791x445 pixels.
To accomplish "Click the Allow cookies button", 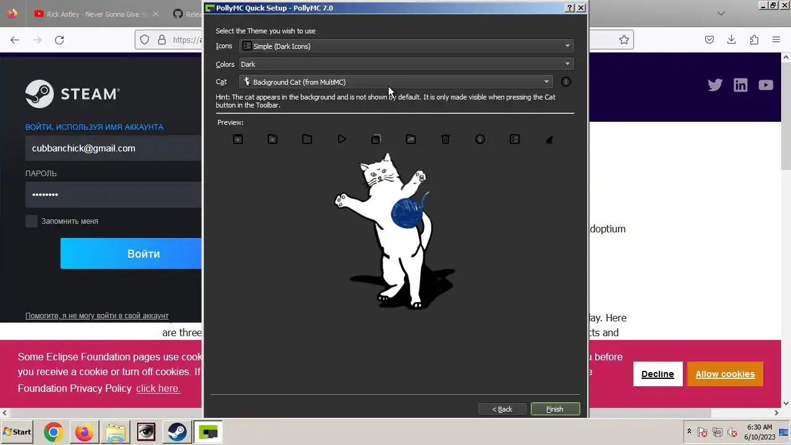I will pyautogui.click(x=725, y=374).
